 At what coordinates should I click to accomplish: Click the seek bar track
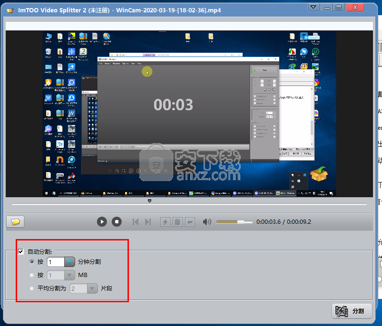(x=189, y=204)
